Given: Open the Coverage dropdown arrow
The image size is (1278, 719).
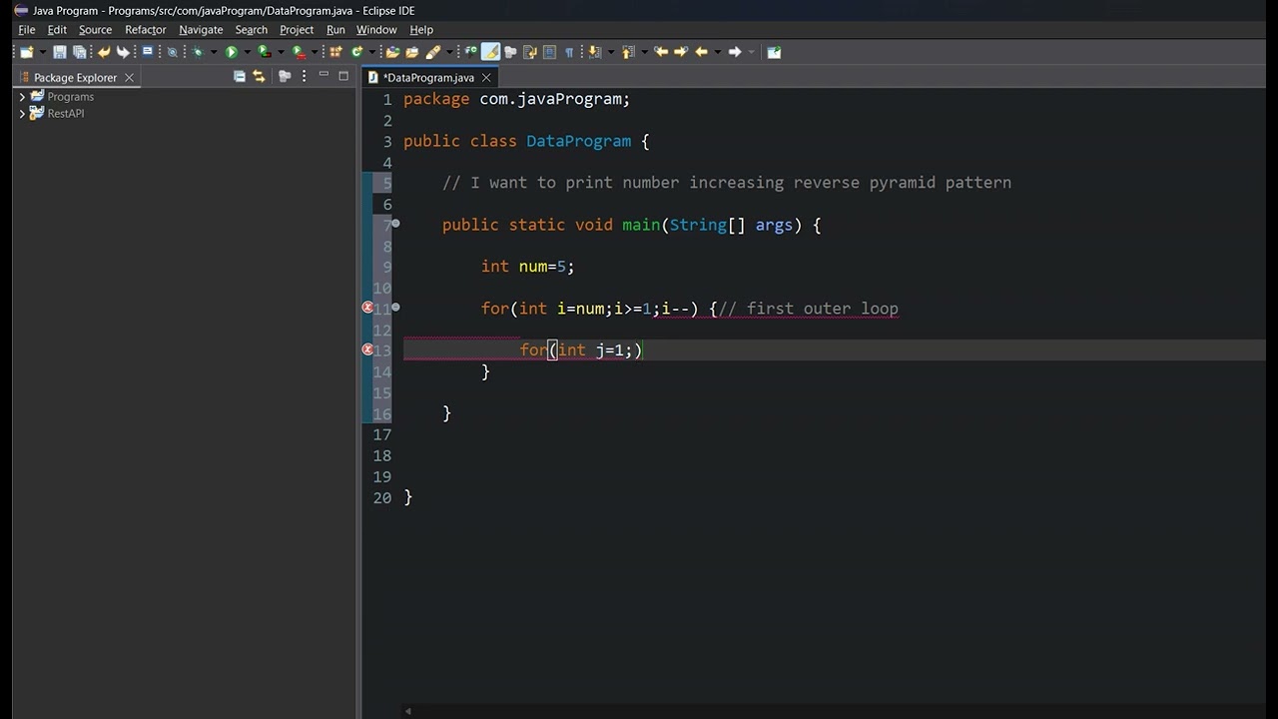Looking at the screenshot, I should point(281,52).
